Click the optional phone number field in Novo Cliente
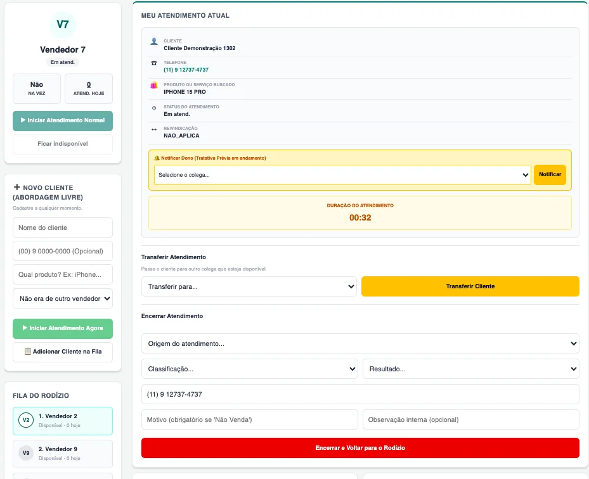589x479 pixels. pos(63,251)
